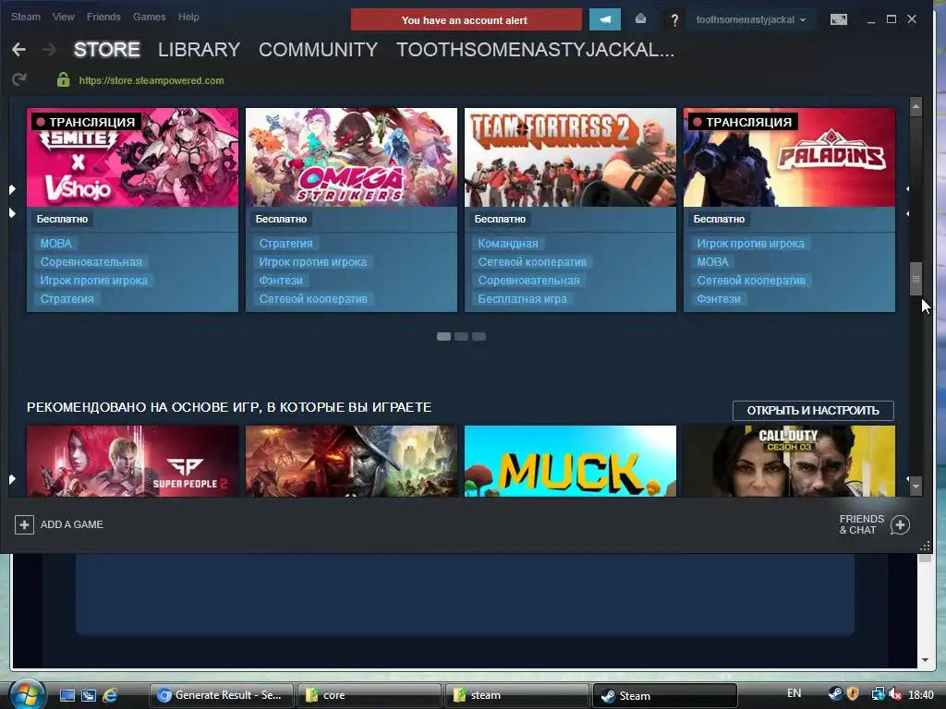Reload the store page
This screenshot has width=946, height=709.
pyautogui.click(x=19, y=79)
